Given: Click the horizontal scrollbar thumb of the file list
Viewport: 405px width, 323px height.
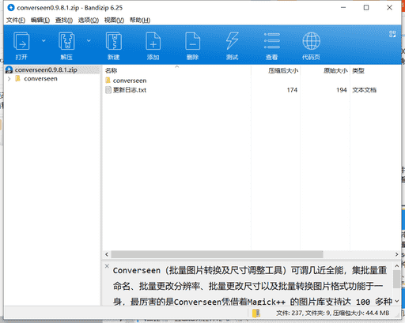Looking at the screenshot, I should click(217, 254).
